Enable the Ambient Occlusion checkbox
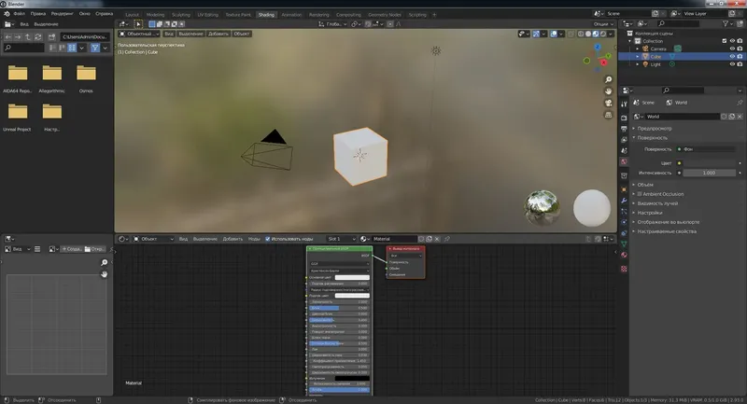Screen dimensions: 747x404 pyautogui.click(x=639, y=193)
